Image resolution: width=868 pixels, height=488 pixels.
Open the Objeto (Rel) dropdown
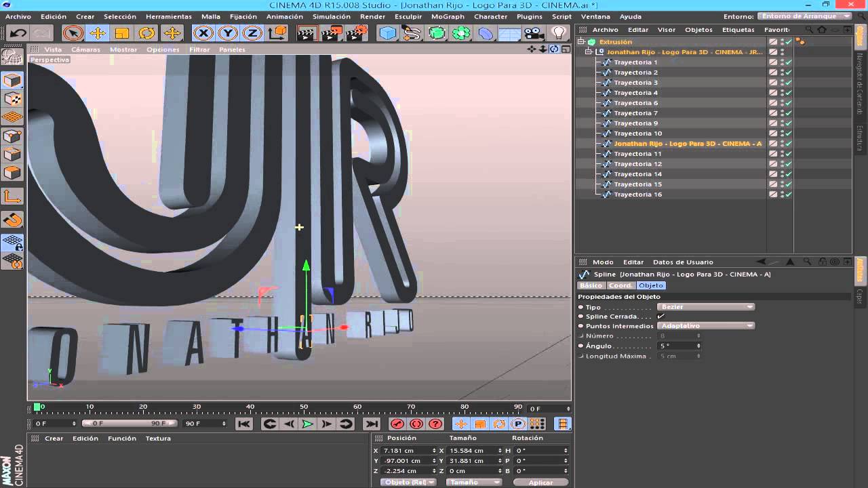point(409,483)
